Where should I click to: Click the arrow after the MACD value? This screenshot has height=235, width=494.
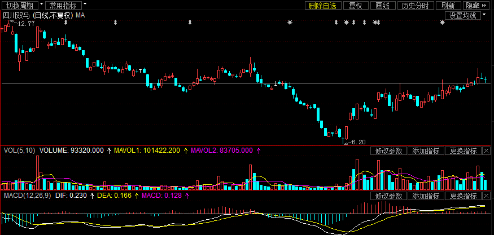[186, 196]
